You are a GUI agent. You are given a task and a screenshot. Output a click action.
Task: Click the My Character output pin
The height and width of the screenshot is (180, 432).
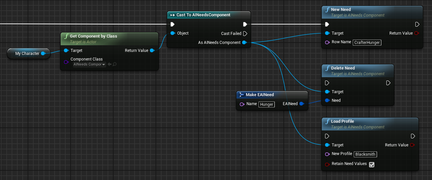point(43,54)
